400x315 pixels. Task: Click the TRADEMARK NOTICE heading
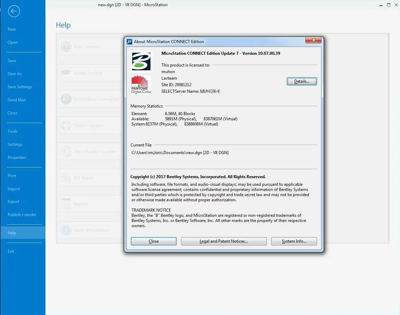[151, 210]
